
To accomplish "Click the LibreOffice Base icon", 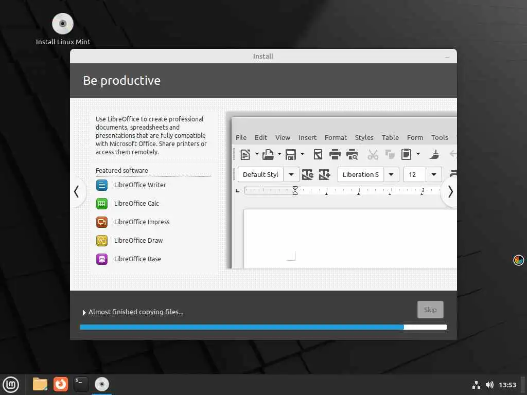I will pyautogui.click(x=102, y=259).
